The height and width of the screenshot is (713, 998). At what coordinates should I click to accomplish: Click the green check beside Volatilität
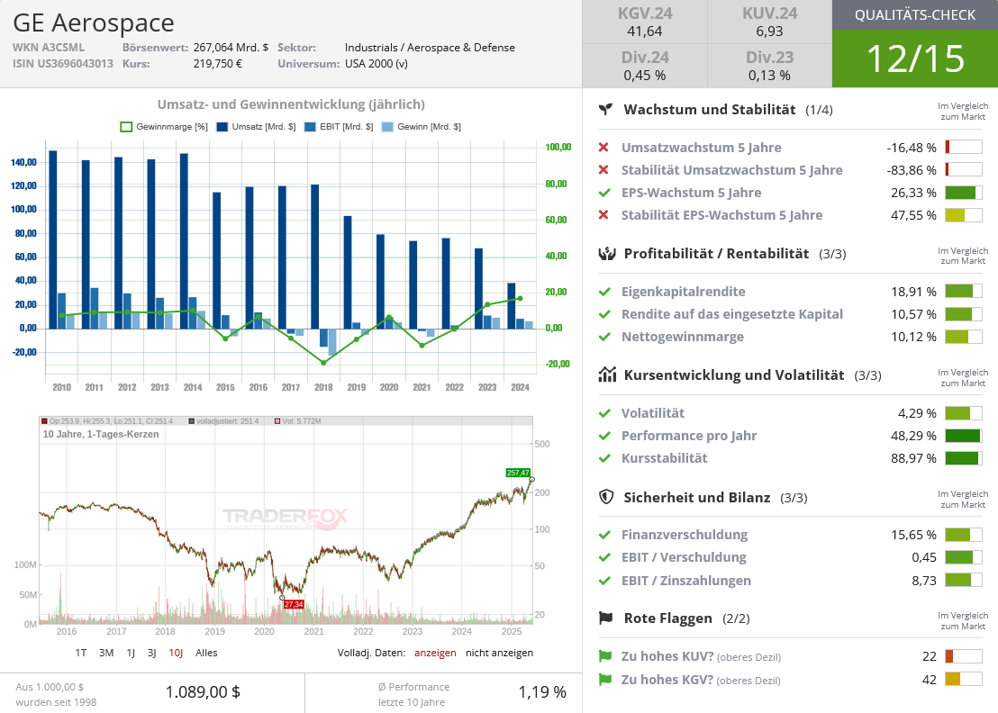tap(604, 413)
